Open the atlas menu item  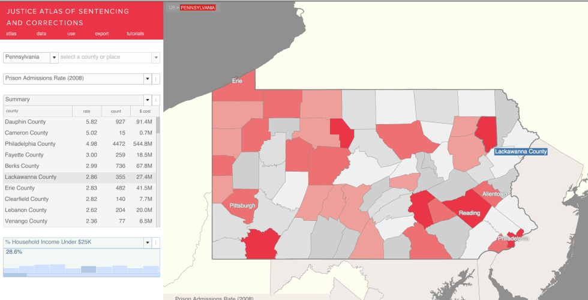11,34
